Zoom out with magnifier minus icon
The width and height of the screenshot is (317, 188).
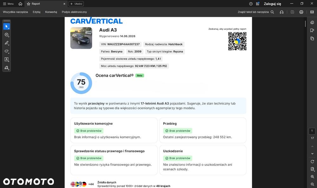(312, 184)
